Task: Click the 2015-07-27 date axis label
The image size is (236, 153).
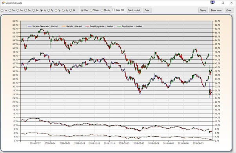Action: pos(35,143)
